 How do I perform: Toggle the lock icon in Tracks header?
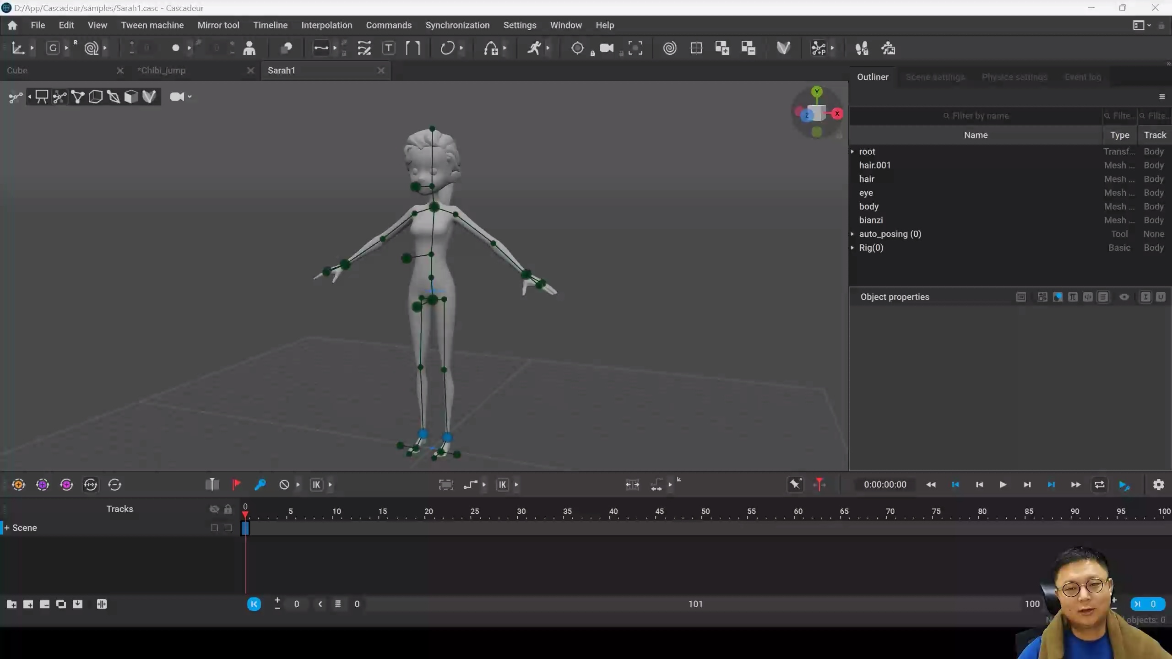pos(228,509)
